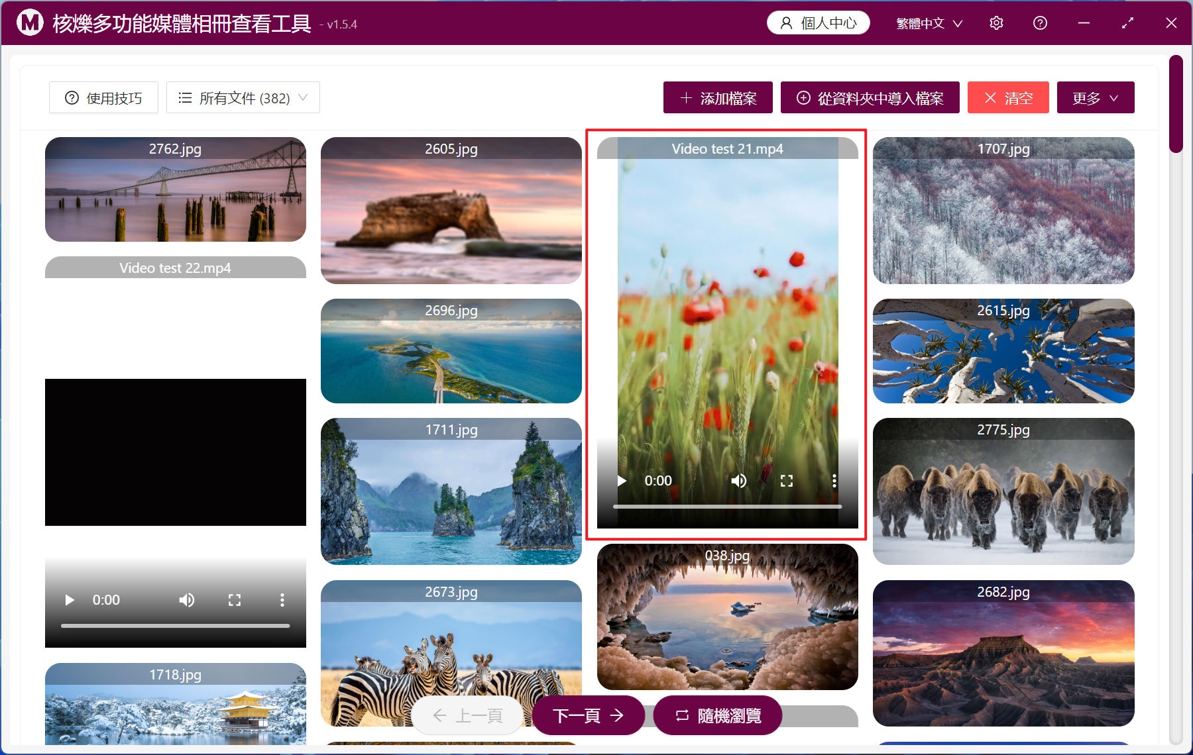
Task: Open more options for Video test 21.mp4
Action: point(834,481)
